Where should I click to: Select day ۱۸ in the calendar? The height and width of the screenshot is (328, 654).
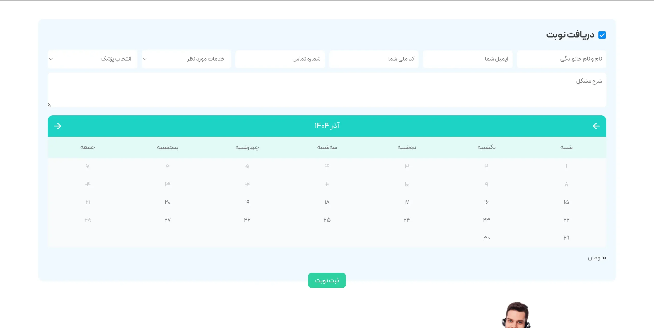click(327, 202)
